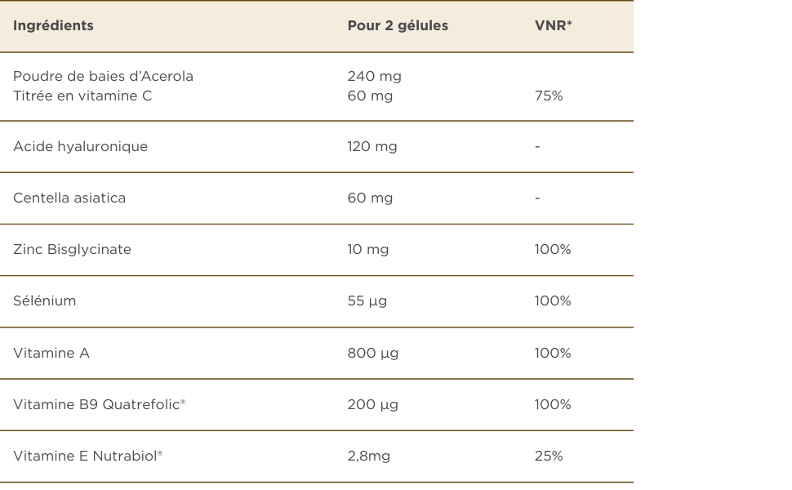Image resolution: width=792 pixels, height=490 pixels.
Task: Select the Vitamine A row label
Action: pyautogui.click(x=51, y=353)
